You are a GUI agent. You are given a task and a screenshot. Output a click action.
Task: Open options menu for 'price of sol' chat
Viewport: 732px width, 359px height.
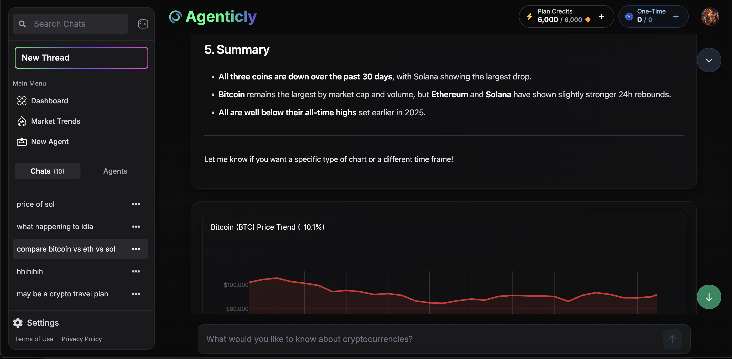pyautogui.click(x=137, y=204)
